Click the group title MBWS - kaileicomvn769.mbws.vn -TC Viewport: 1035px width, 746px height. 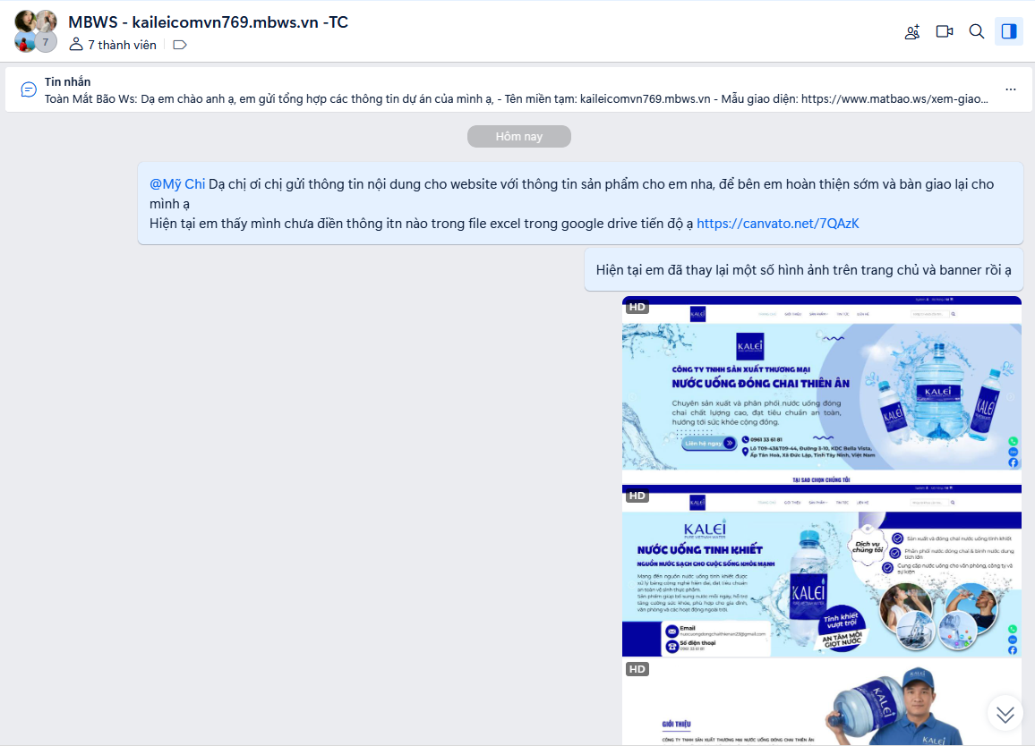tap(208, 21)
